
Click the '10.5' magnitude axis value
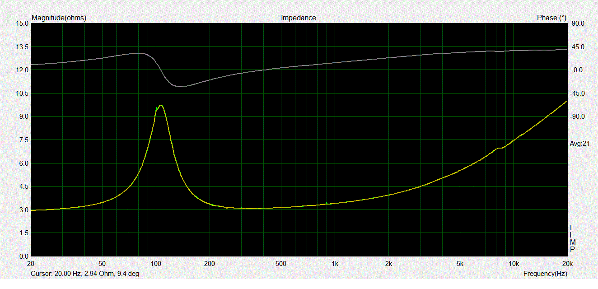point(22,93)
